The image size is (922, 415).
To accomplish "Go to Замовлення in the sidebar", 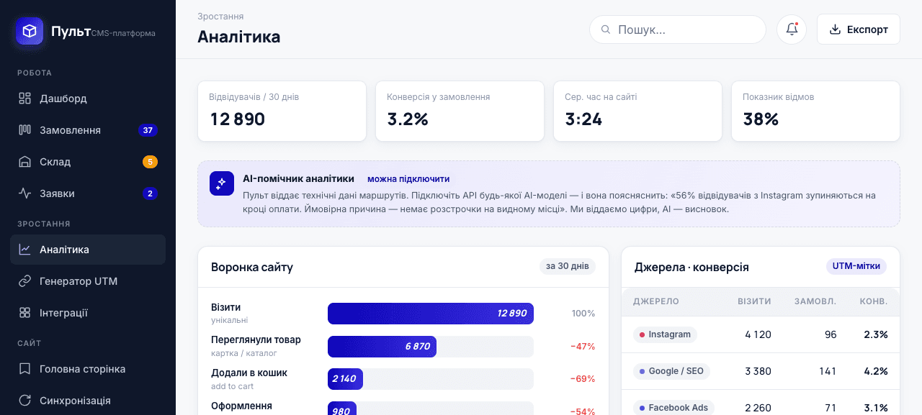I will pyautogui.click(x=88, y=130).
